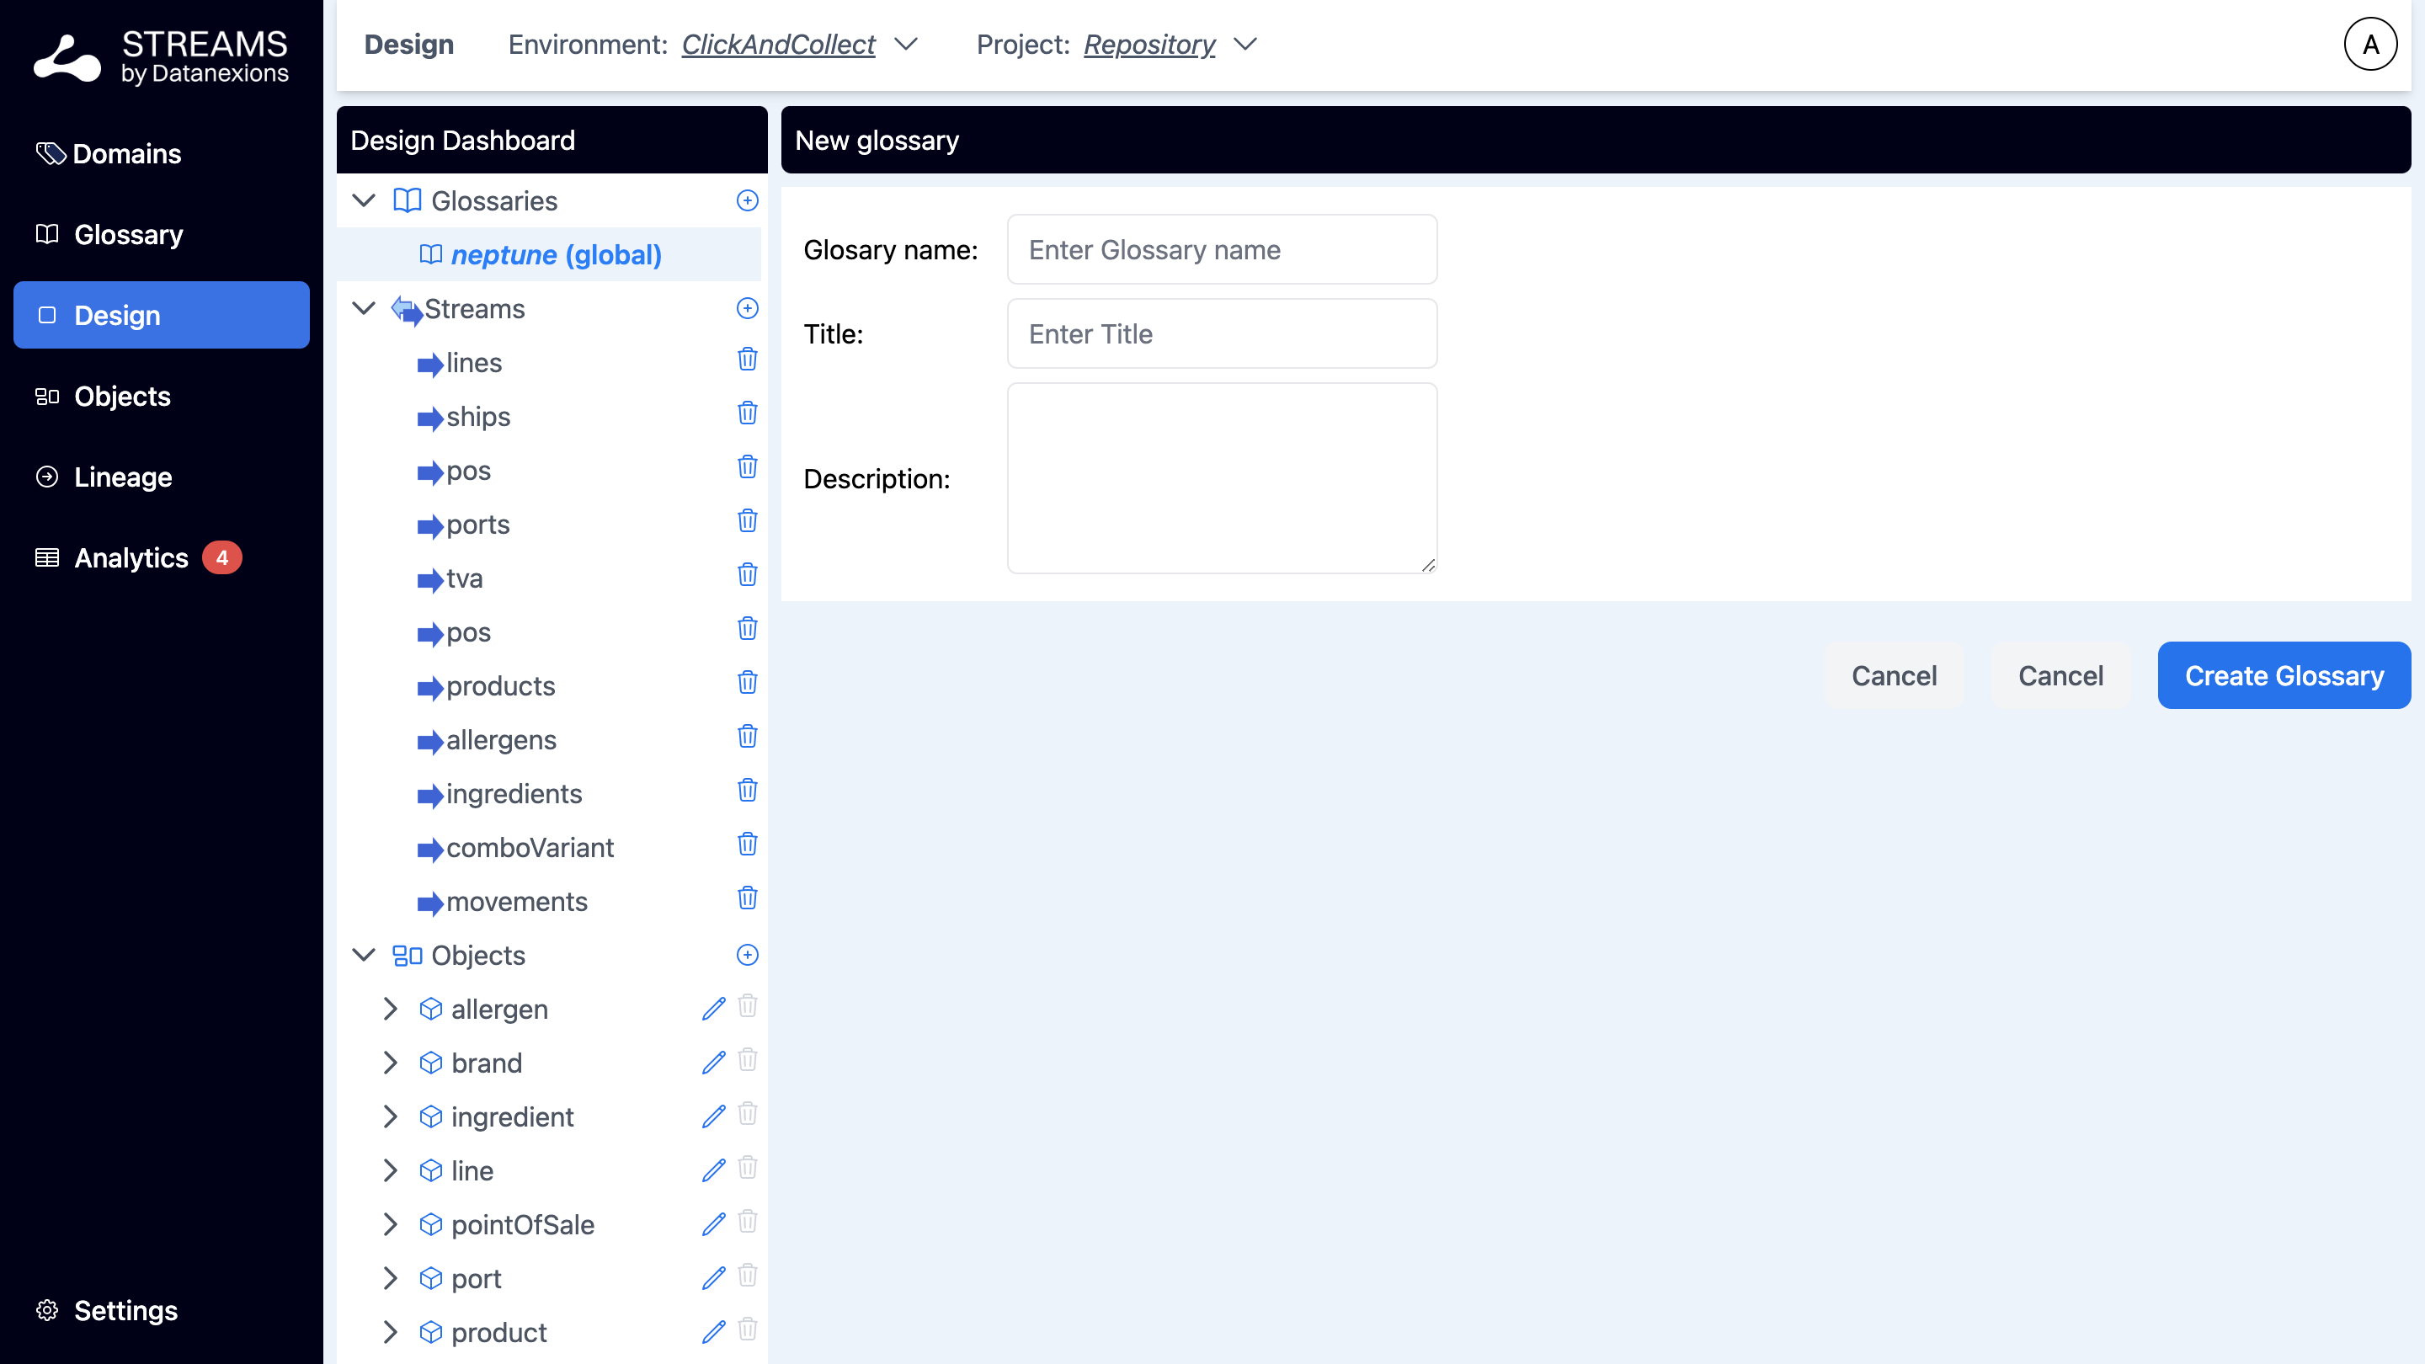
Task: Edit the allergen object with pencil icon
Action: [713, 1008]
